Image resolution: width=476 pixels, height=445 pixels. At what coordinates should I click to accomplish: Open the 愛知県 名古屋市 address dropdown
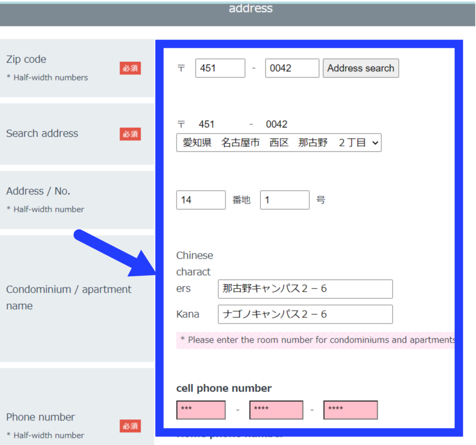(278, 143)
